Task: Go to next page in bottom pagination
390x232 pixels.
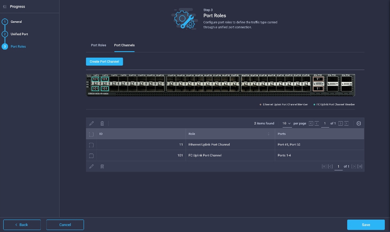Action: [354, 166]
